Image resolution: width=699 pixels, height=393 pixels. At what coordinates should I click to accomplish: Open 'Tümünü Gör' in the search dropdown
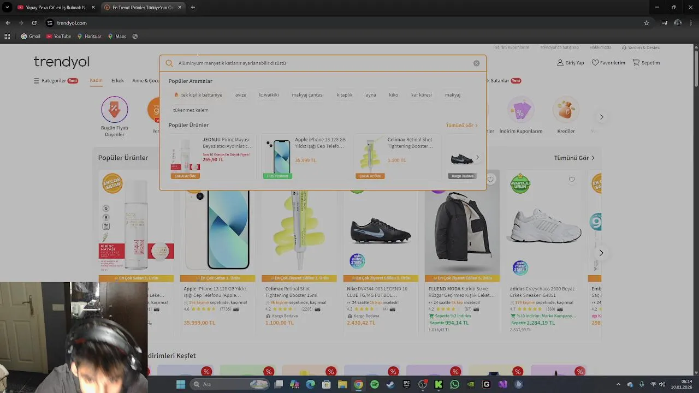pos(462,126)
